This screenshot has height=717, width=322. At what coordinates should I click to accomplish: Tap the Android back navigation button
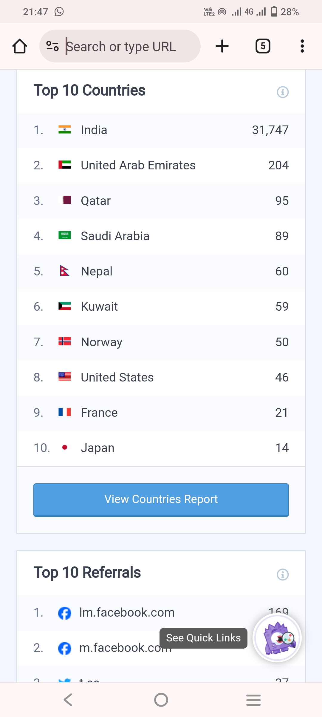[x=68, y=700]
